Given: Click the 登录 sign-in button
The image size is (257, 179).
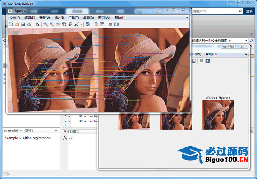Looking at the screenshot, I should coord(249,11).
